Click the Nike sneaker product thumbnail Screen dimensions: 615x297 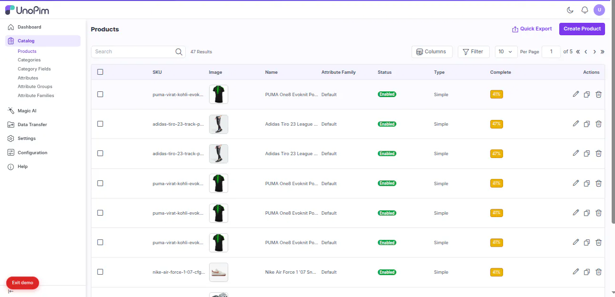click(219, 272)
